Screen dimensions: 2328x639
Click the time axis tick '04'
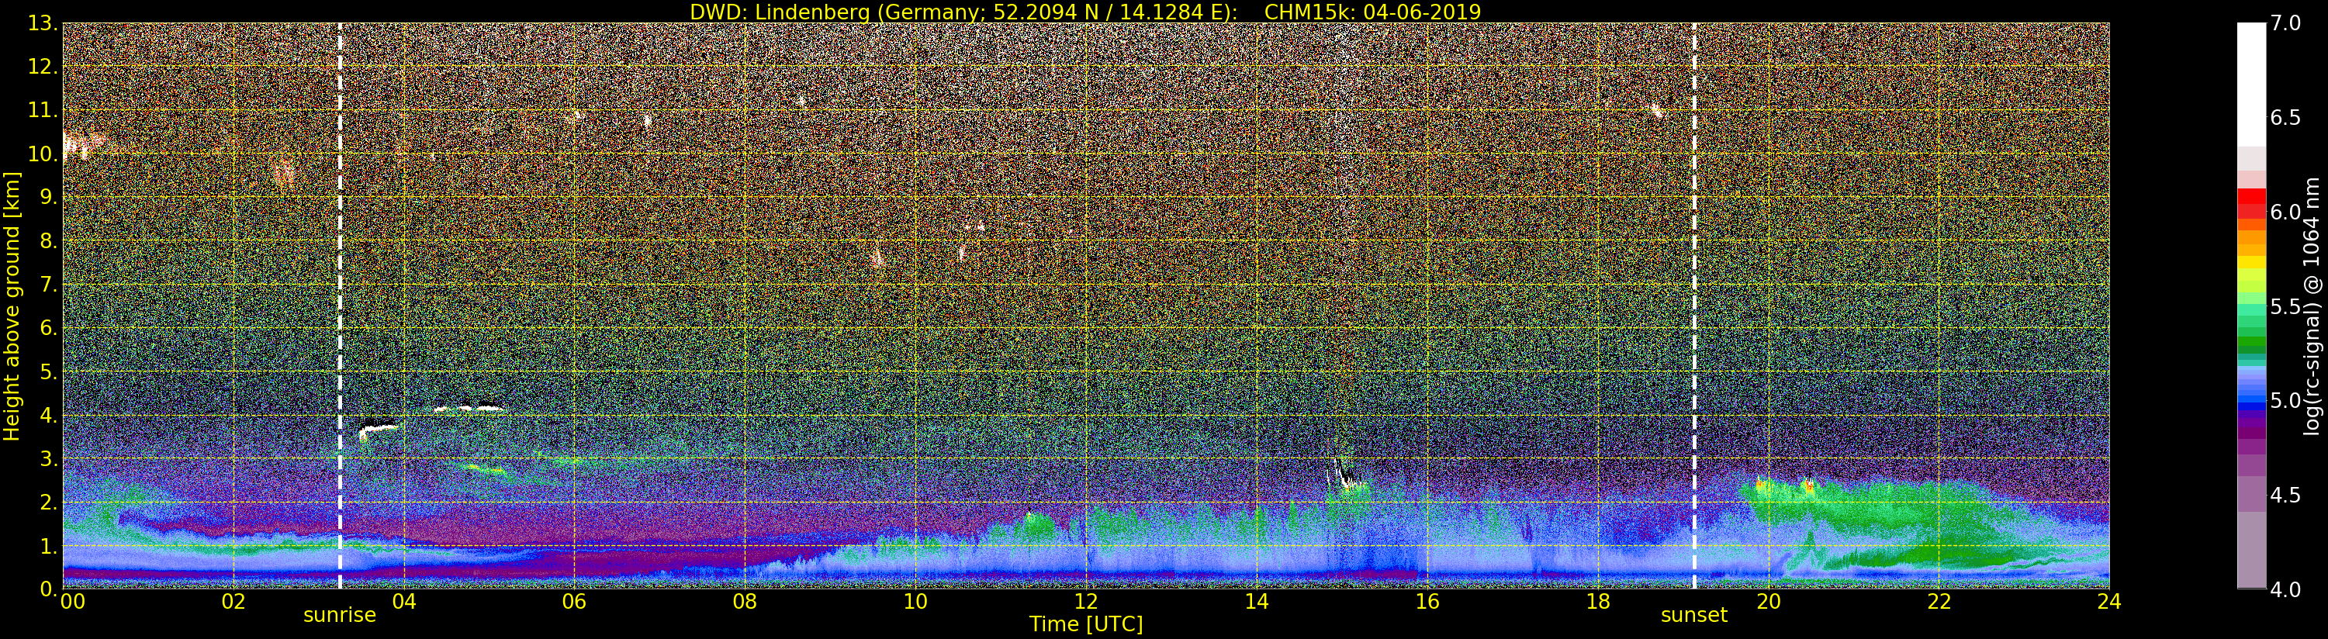pyautogui.click(x=404, y=601)
